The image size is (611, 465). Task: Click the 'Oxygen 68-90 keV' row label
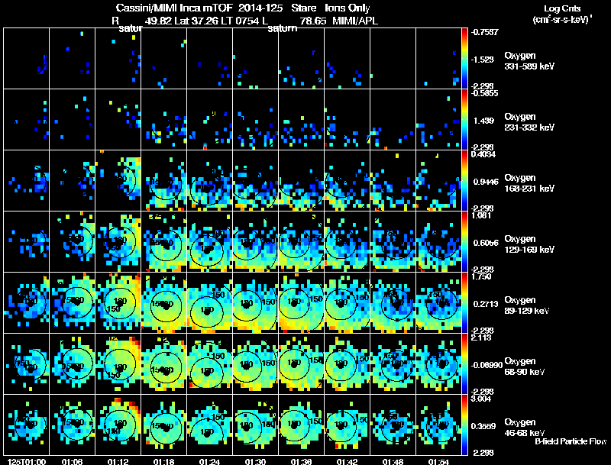point(525,367)
